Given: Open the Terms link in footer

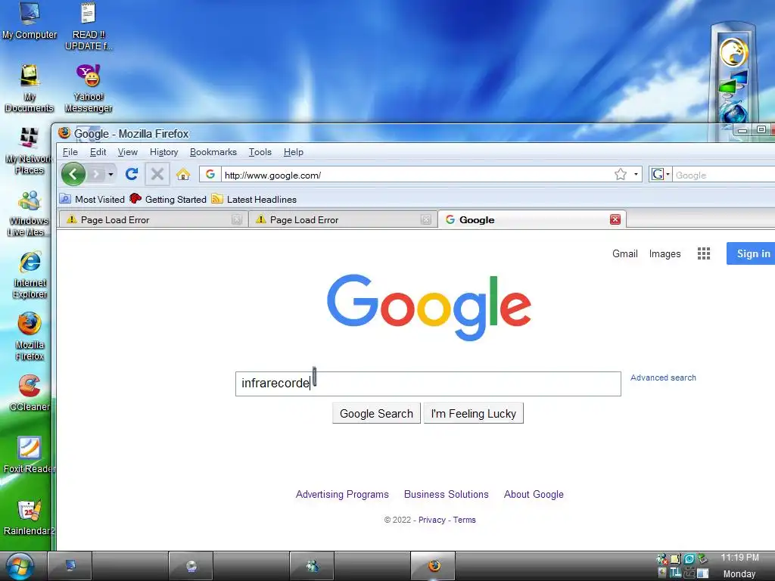Looking at the screenshot, I should click(x=464, y=520).
